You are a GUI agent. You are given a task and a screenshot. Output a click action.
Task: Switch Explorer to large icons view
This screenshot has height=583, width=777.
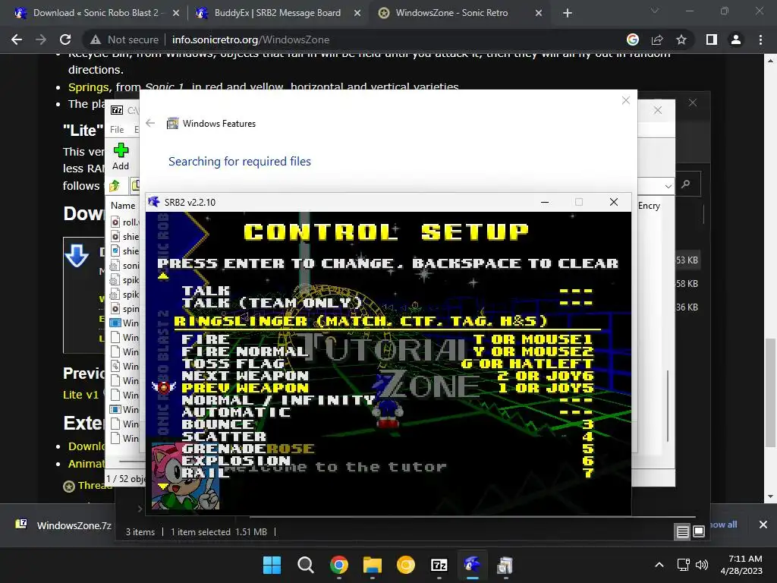(x=699, y=532)
